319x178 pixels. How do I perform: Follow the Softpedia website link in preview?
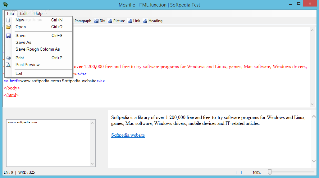tap(128, 135)
